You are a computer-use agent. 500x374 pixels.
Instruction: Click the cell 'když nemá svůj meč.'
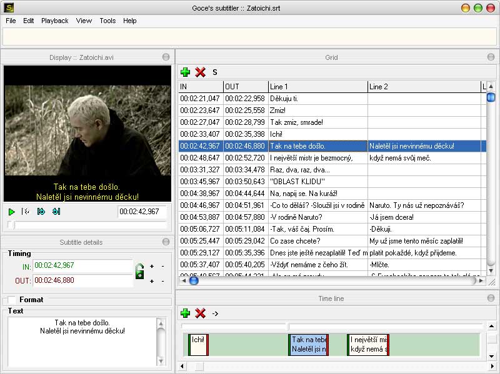[x=424, y=158]
